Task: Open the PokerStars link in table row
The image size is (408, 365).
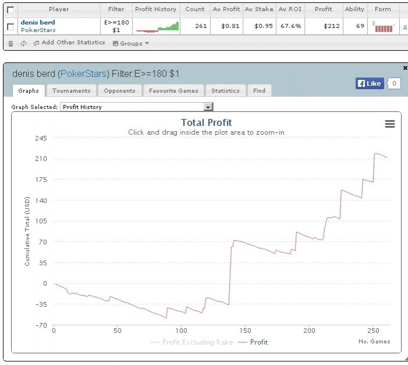Action: pos(38,30)
